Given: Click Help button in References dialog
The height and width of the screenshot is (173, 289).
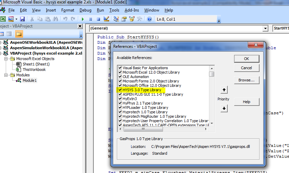Looking at the screenshot, I should 247,102.
